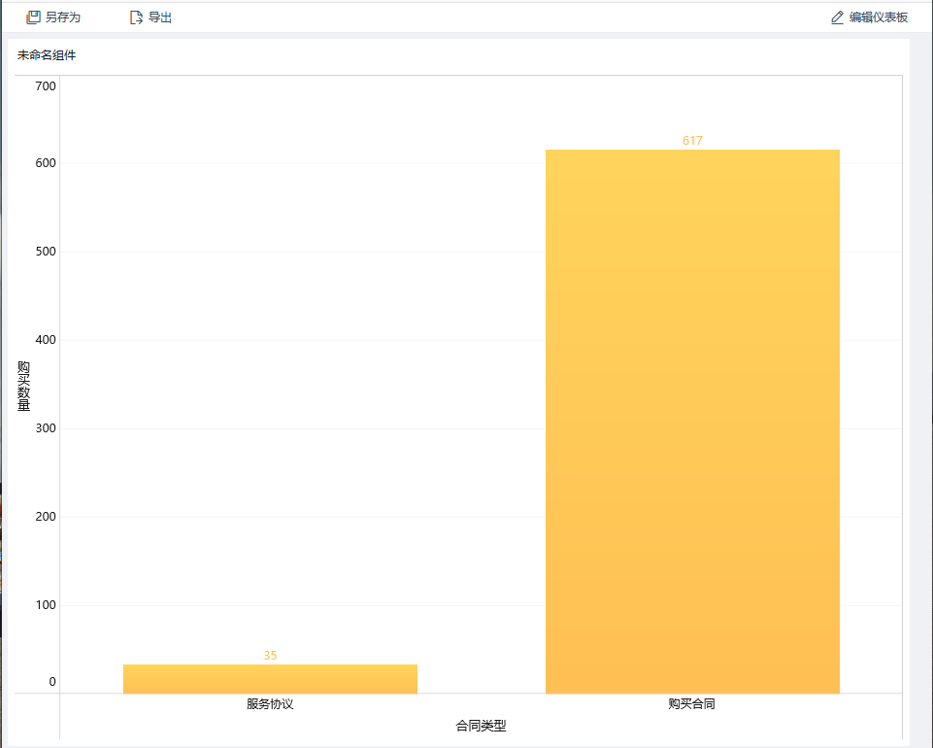Select the 购买数量 y-axis title

23,386
